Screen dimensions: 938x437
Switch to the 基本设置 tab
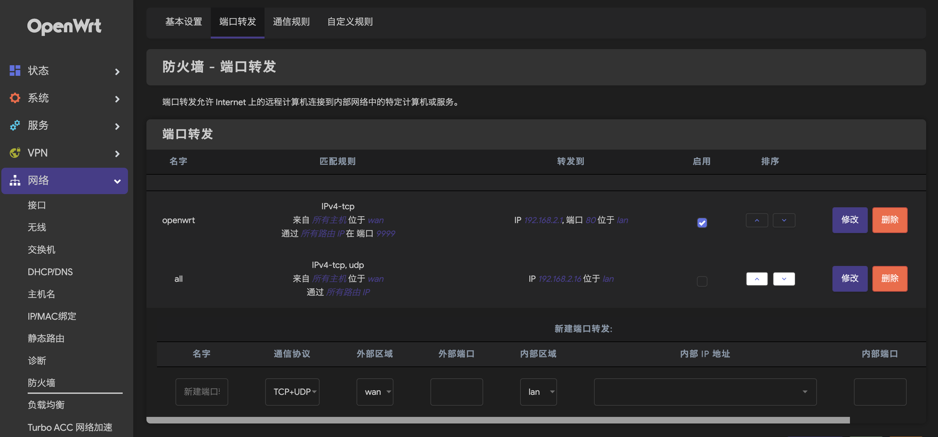pos(183,22)
